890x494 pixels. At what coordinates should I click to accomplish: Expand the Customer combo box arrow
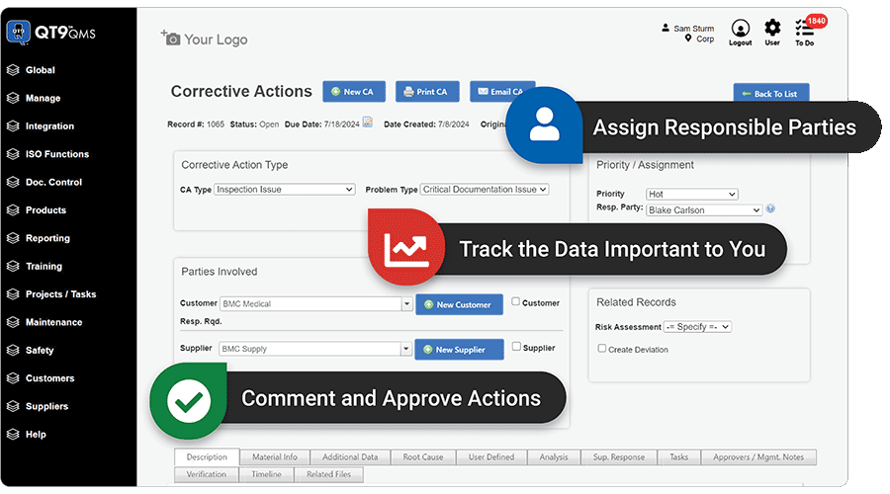(407, 304)
